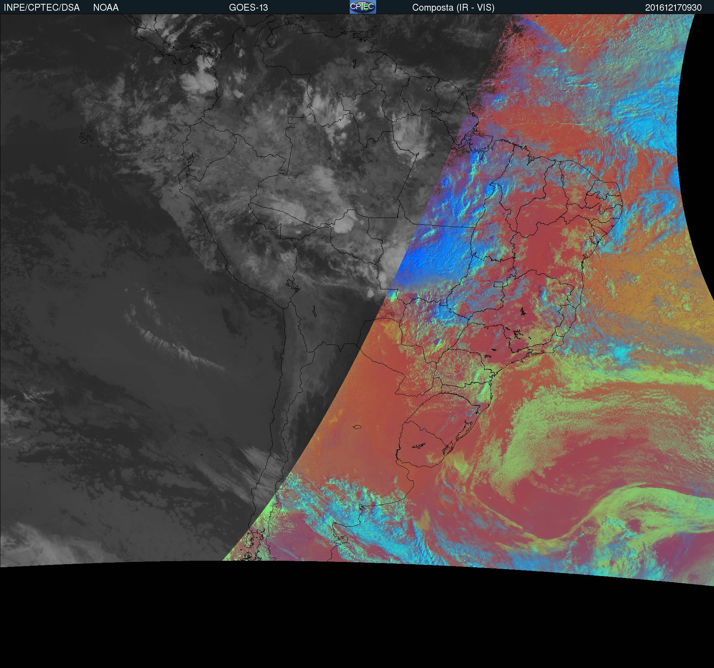Viewport: 714px width, 668px height.
Task: Click the Composta (IR - VIS) title
Action: click(x=453, y=8)
